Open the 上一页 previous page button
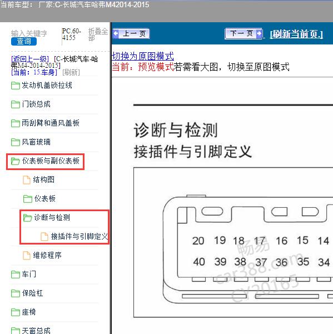The height and width of the screenshot is (334, 333). point(131,34)
